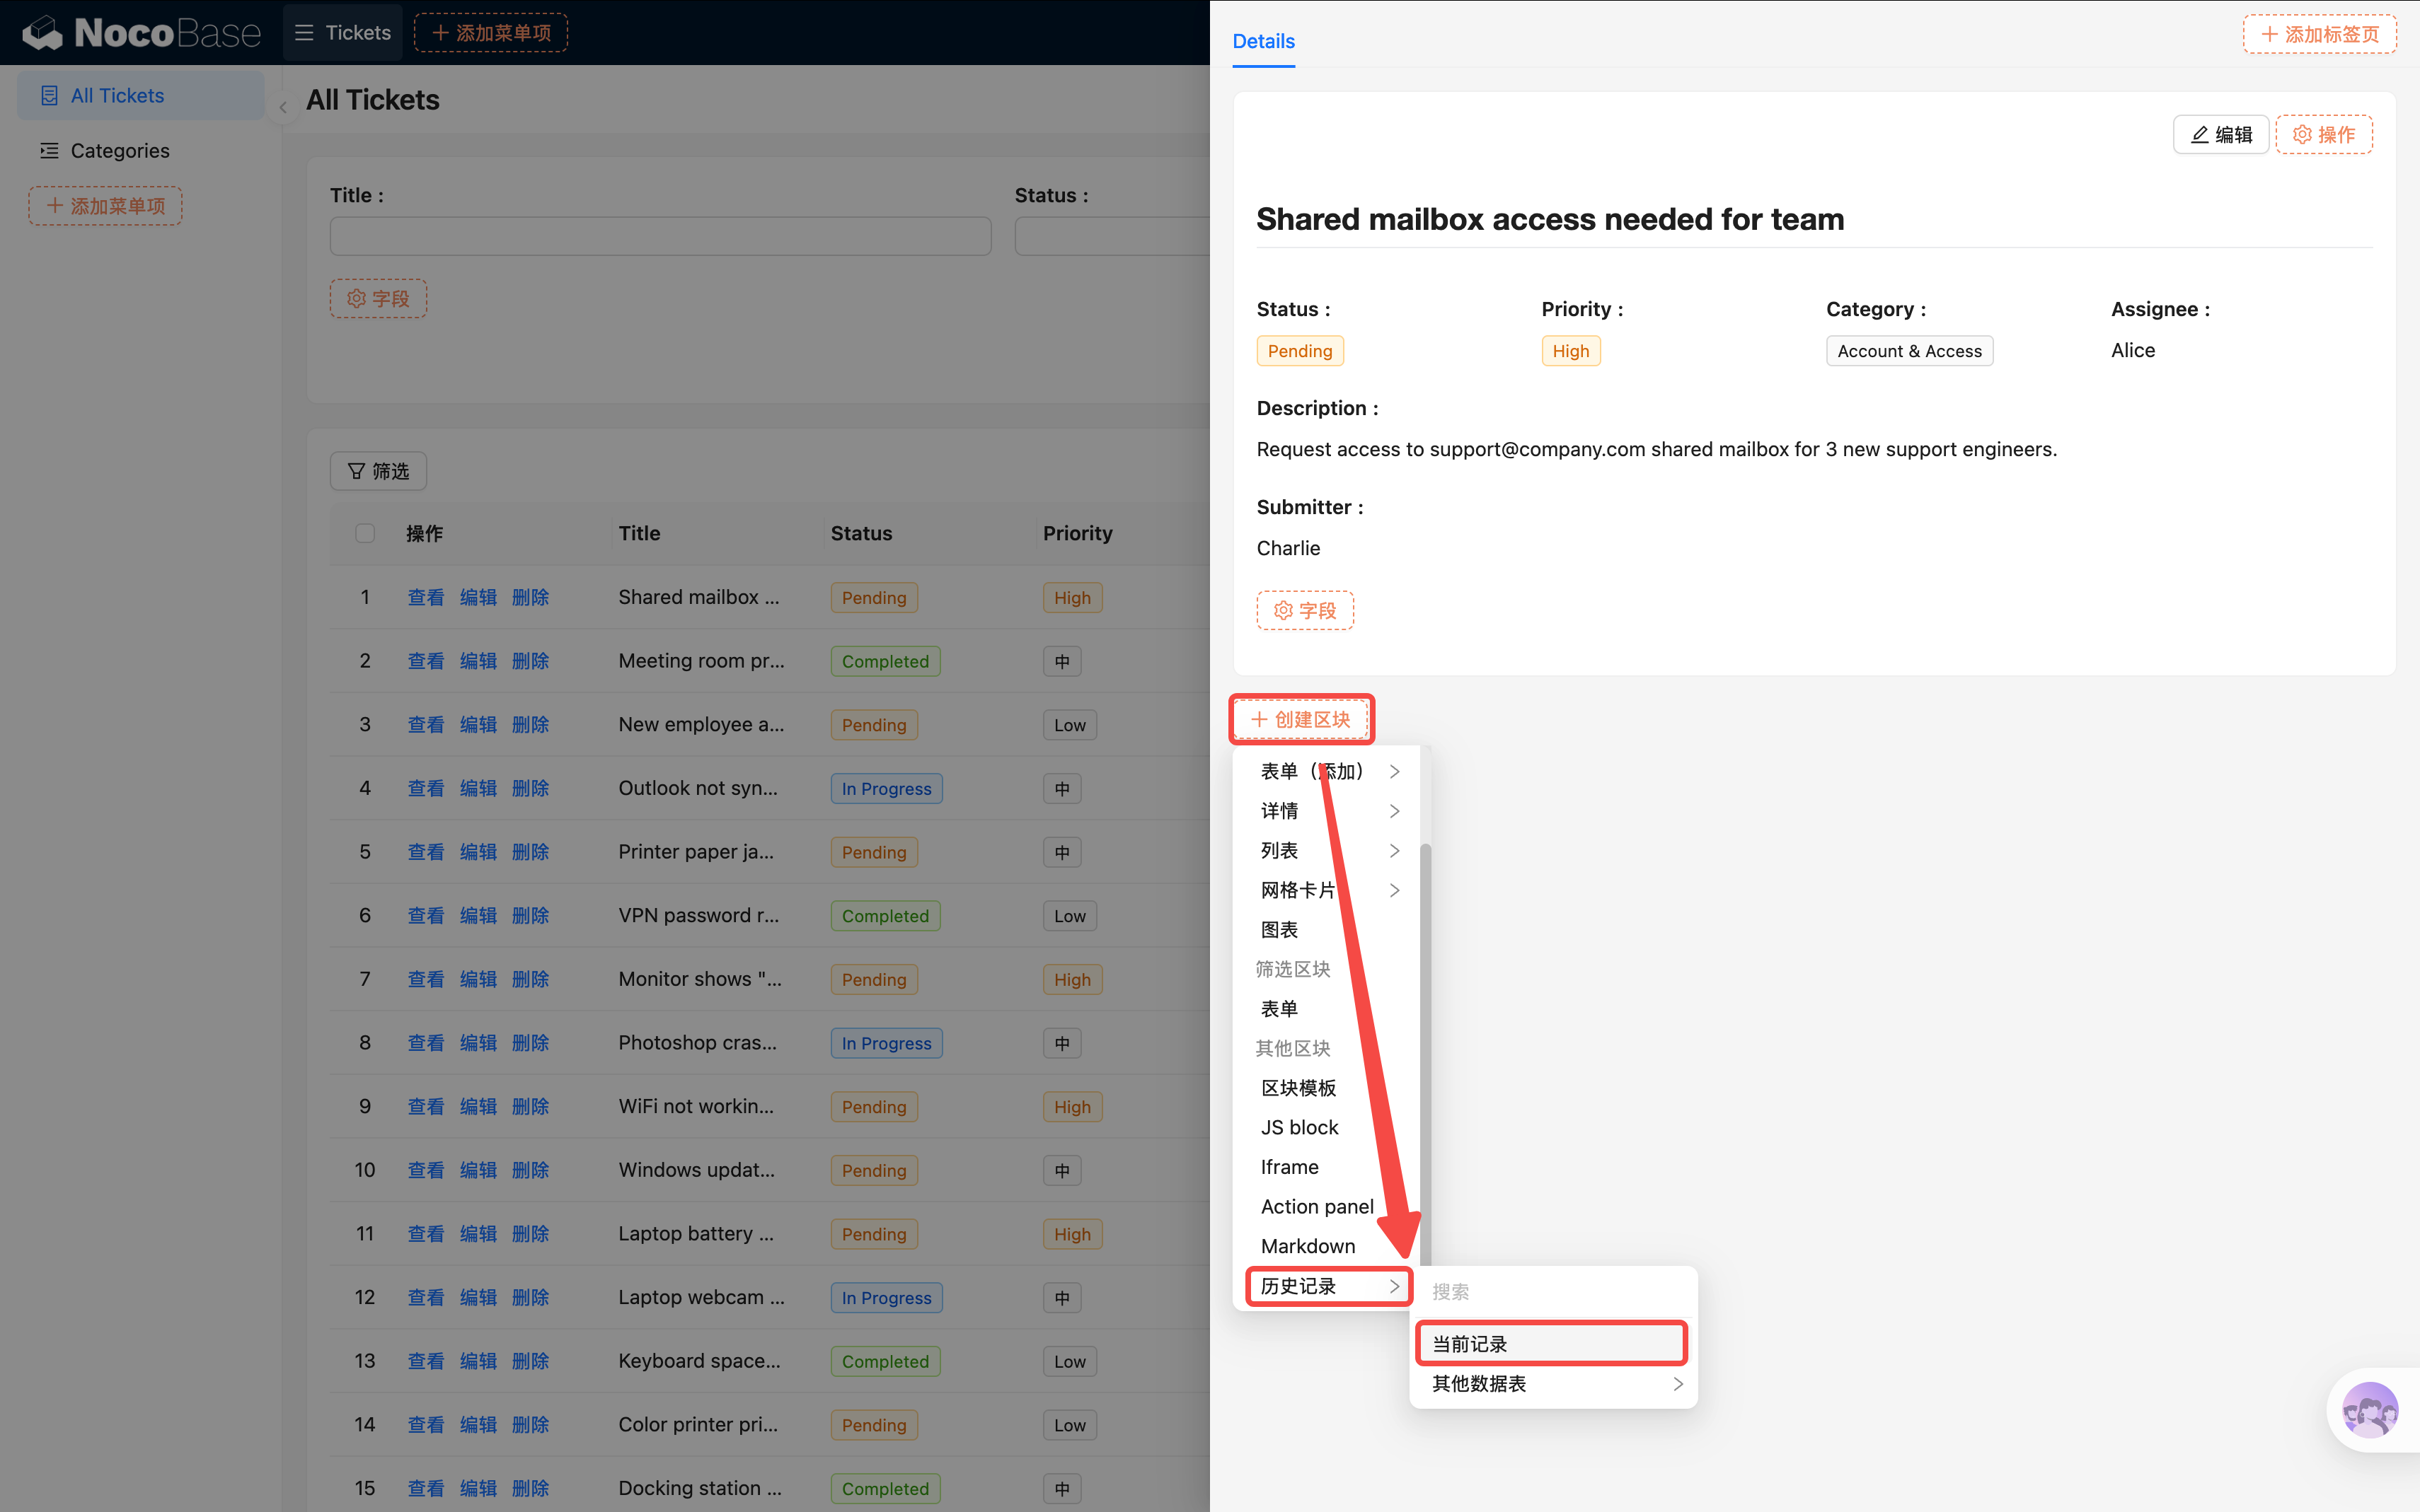
Task: Click the 搜索 search box in the submenu
Action: pyautogui.click(x=1550, y=1292)
